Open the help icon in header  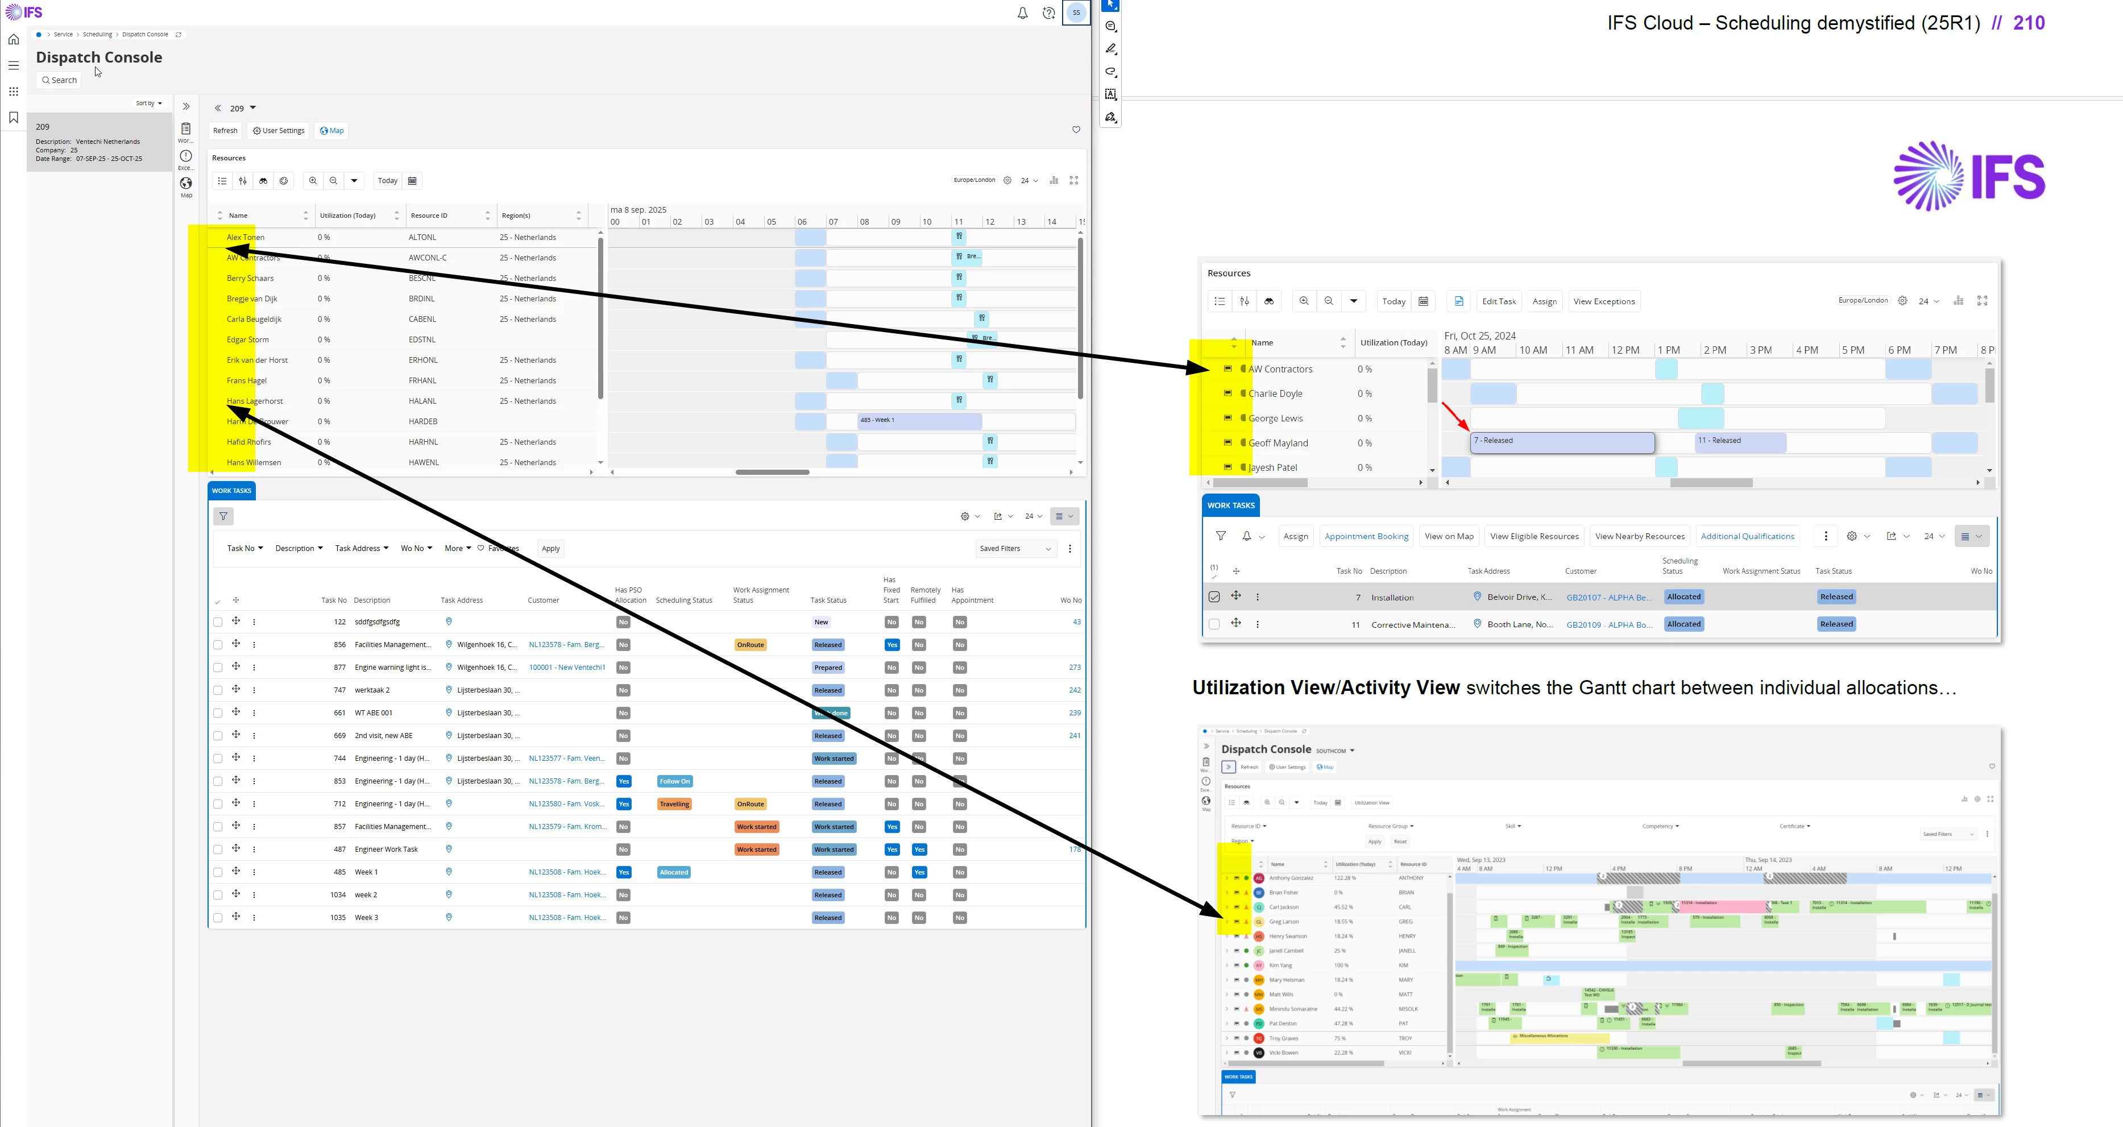click(1048, 13)
